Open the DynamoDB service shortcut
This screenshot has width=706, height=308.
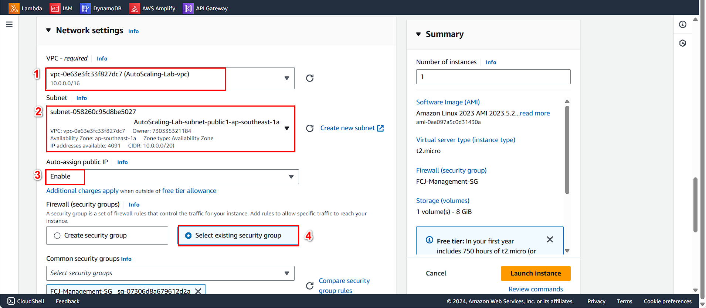(101, 8)
